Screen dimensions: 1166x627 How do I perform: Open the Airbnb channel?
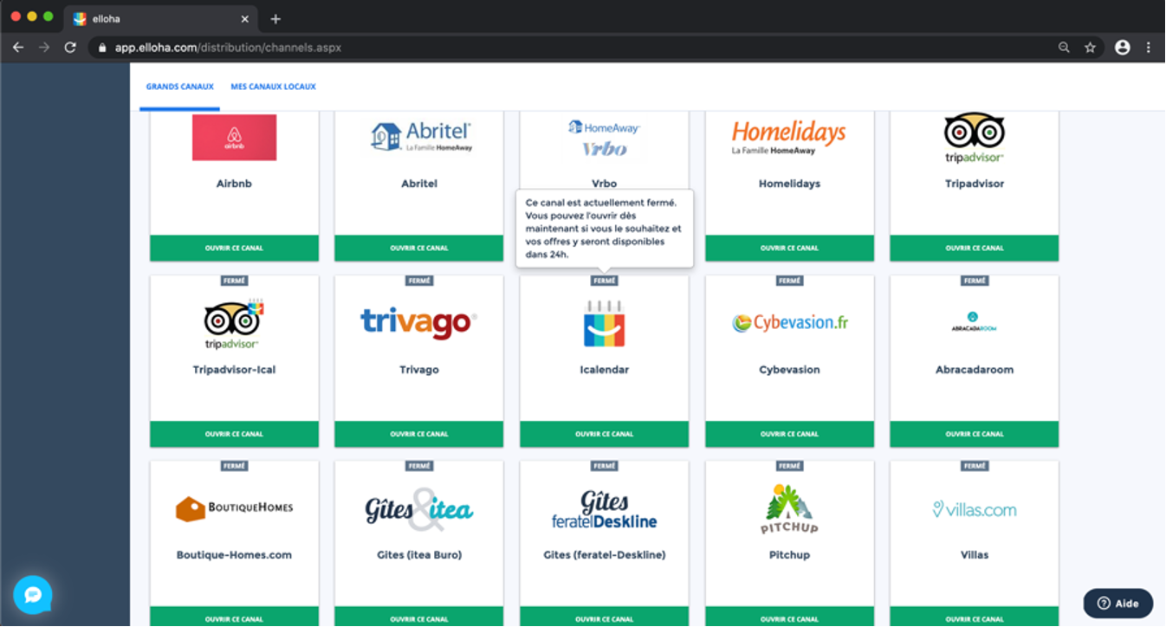click(234, 248)
